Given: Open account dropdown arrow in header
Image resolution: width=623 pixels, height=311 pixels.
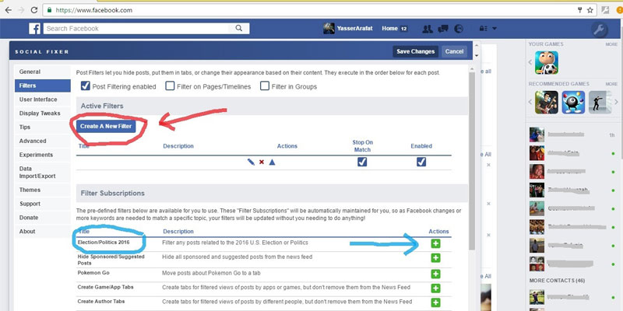Looking at the screenshot, I should 495,29.
